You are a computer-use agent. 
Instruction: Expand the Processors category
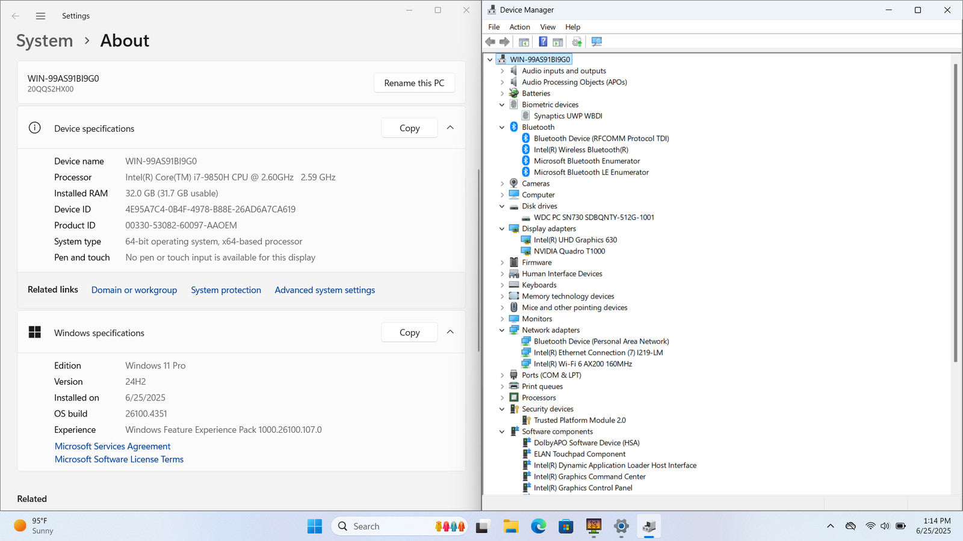[x=502, y=398]
